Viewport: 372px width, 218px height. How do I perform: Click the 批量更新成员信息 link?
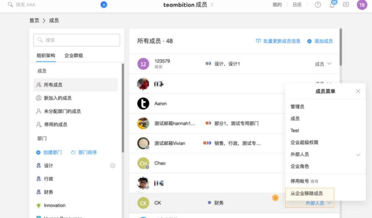point(282,41)
